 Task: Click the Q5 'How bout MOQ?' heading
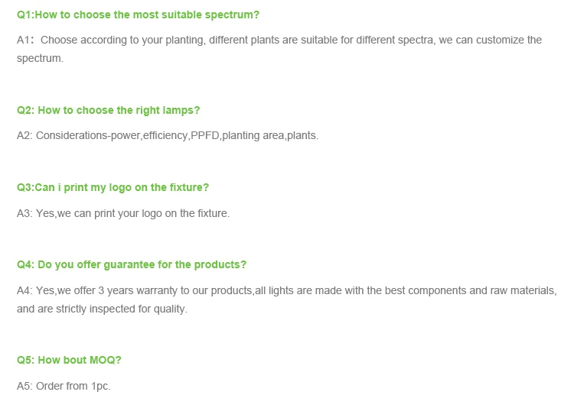point(69,360)
